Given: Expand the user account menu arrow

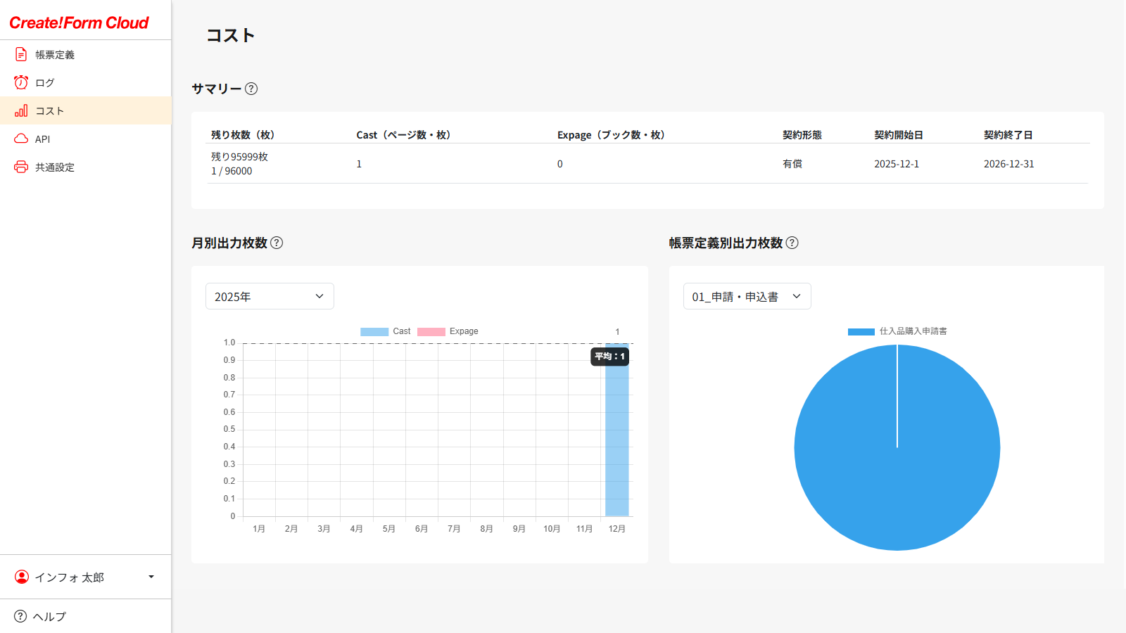Looking at the screenshot, I should [x=151, y=577].
